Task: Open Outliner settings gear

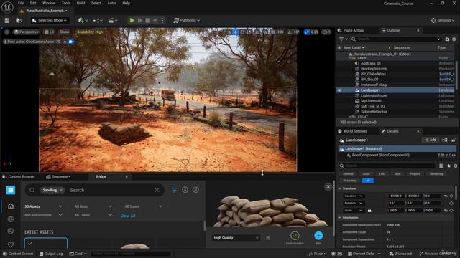Action: [454, 39]
